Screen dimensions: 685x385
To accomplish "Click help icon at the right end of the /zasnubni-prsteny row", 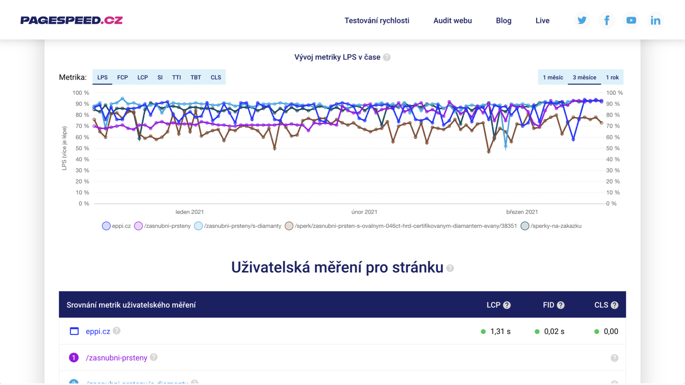I will click(614, 358).
